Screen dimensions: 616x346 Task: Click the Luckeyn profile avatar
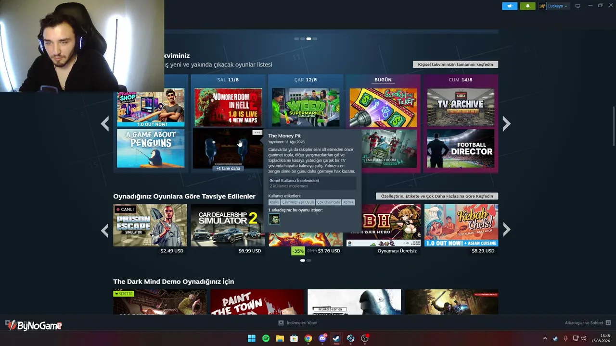pos(542,6)
